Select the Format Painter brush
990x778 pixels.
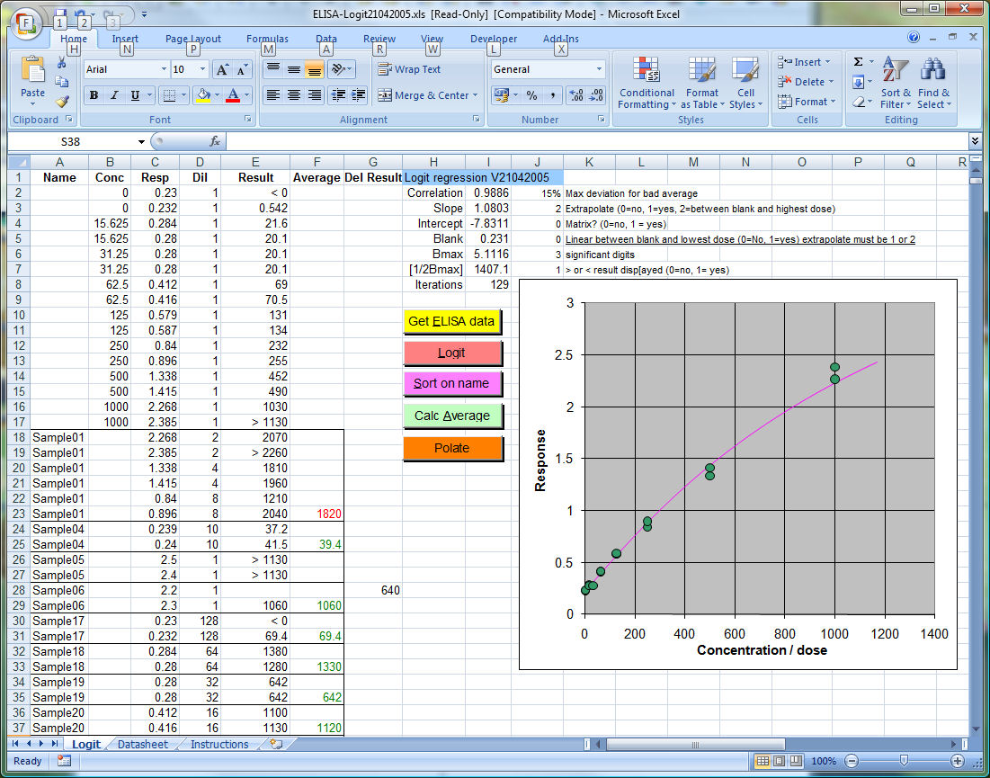[x=62, y=101]
